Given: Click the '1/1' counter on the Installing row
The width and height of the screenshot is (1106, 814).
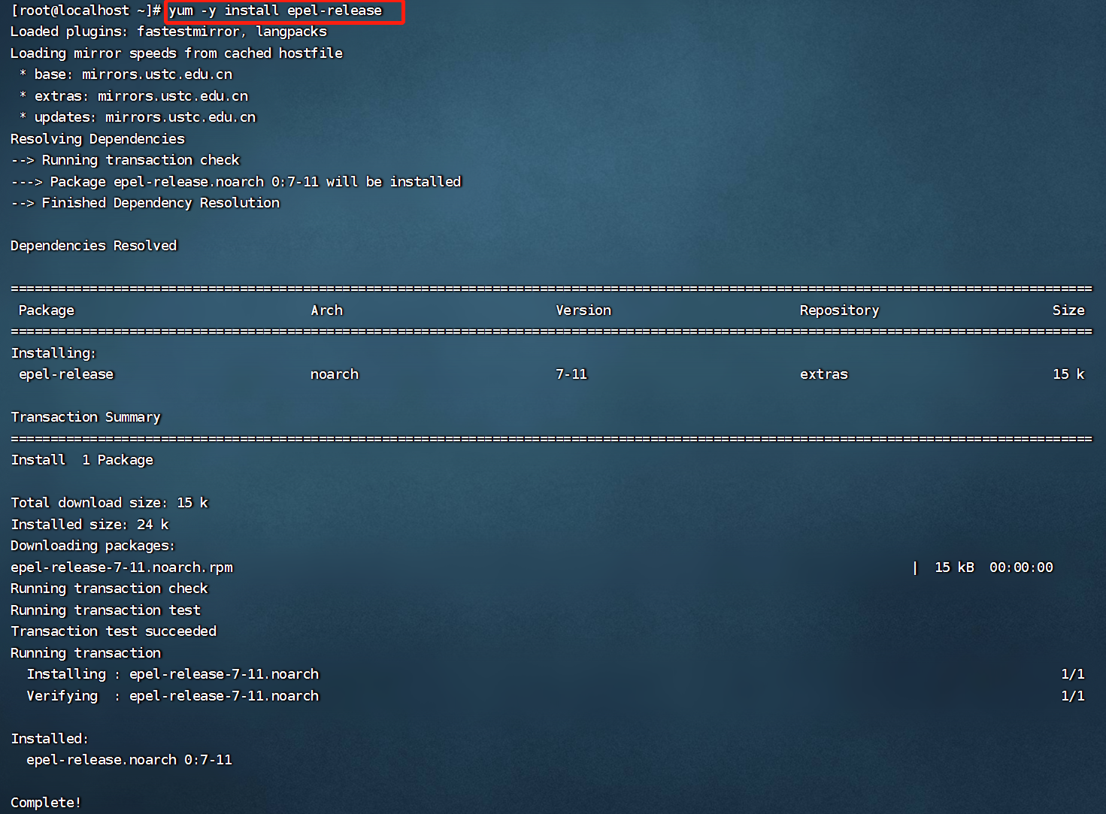Looking at the screenshot, I should click(1073, 674).
